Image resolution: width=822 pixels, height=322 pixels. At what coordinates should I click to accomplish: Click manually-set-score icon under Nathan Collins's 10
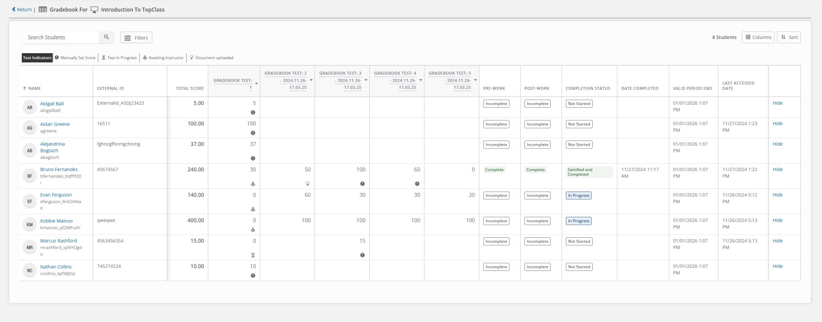pos(253,276)
